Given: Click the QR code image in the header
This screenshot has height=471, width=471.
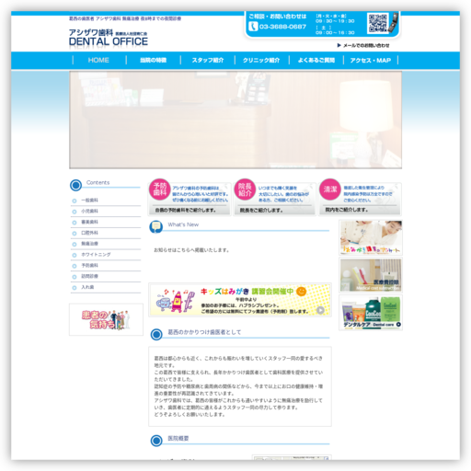Looking at the screenshot, I should [x=377, y=23].
